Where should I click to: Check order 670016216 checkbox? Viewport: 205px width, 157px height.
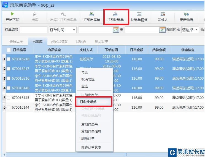coord(8,78)
